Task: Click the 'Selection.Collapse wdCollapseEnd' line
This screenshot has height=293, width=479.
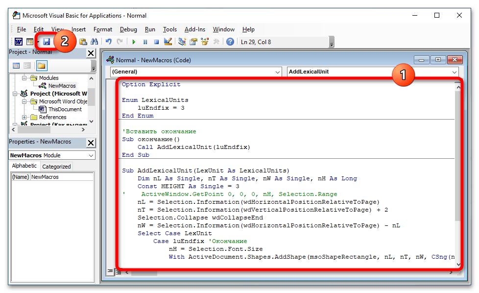Action: coord(200,218)
